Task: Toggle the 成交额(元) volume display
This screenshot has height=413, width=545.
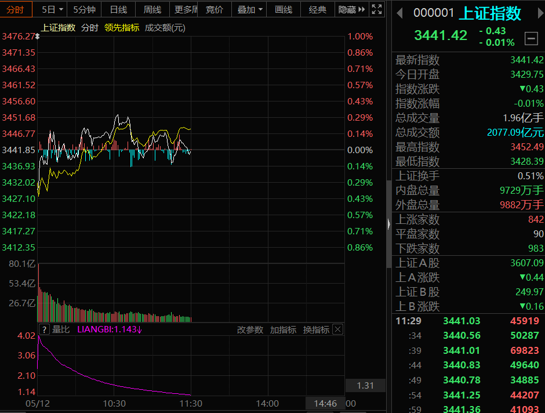Action: [x=165, y=28]
